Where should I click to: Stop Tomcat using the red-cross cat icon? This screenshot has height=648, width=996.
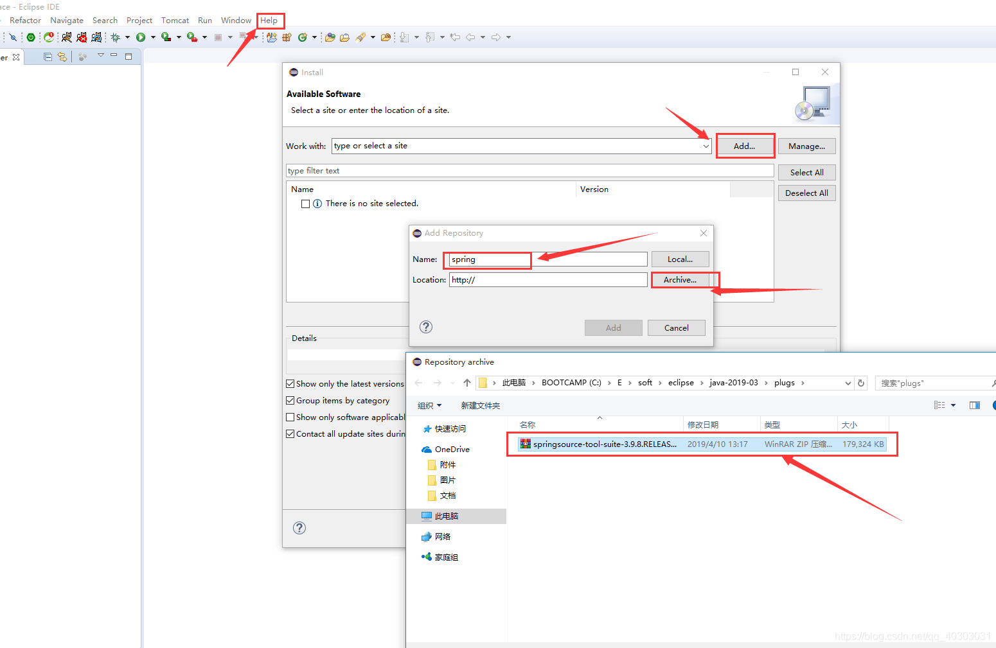coord(82,37)
